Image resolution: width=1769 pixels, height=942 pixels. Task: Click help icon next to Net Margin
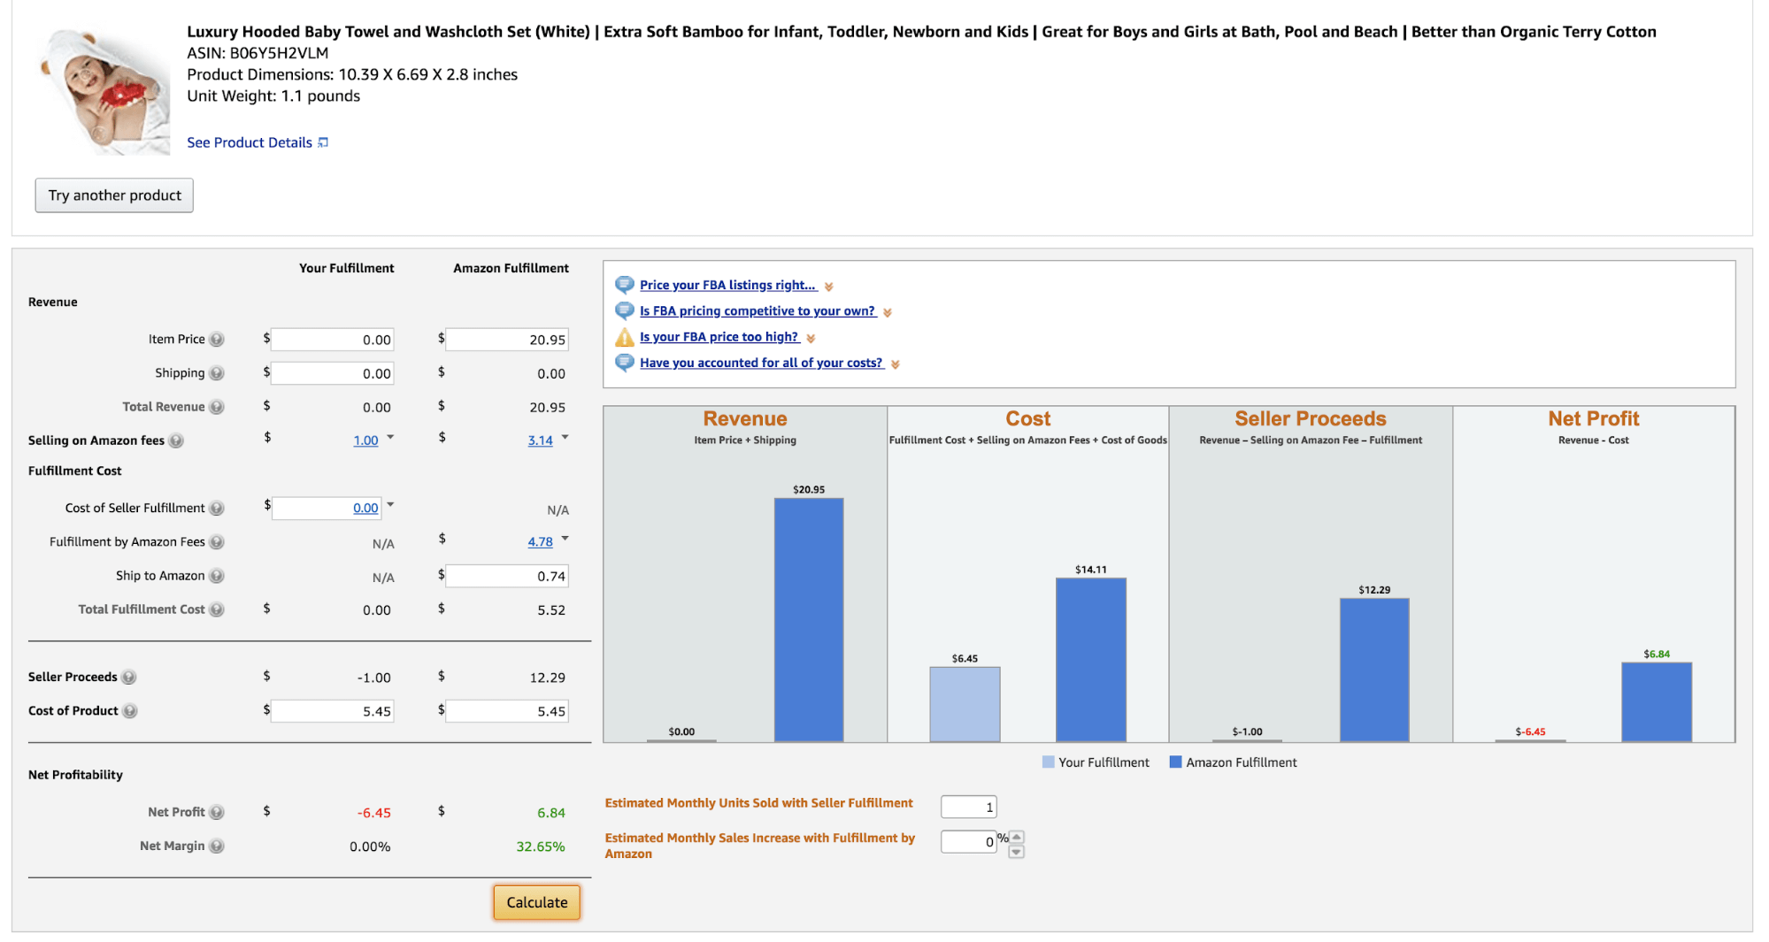(217, 846)
